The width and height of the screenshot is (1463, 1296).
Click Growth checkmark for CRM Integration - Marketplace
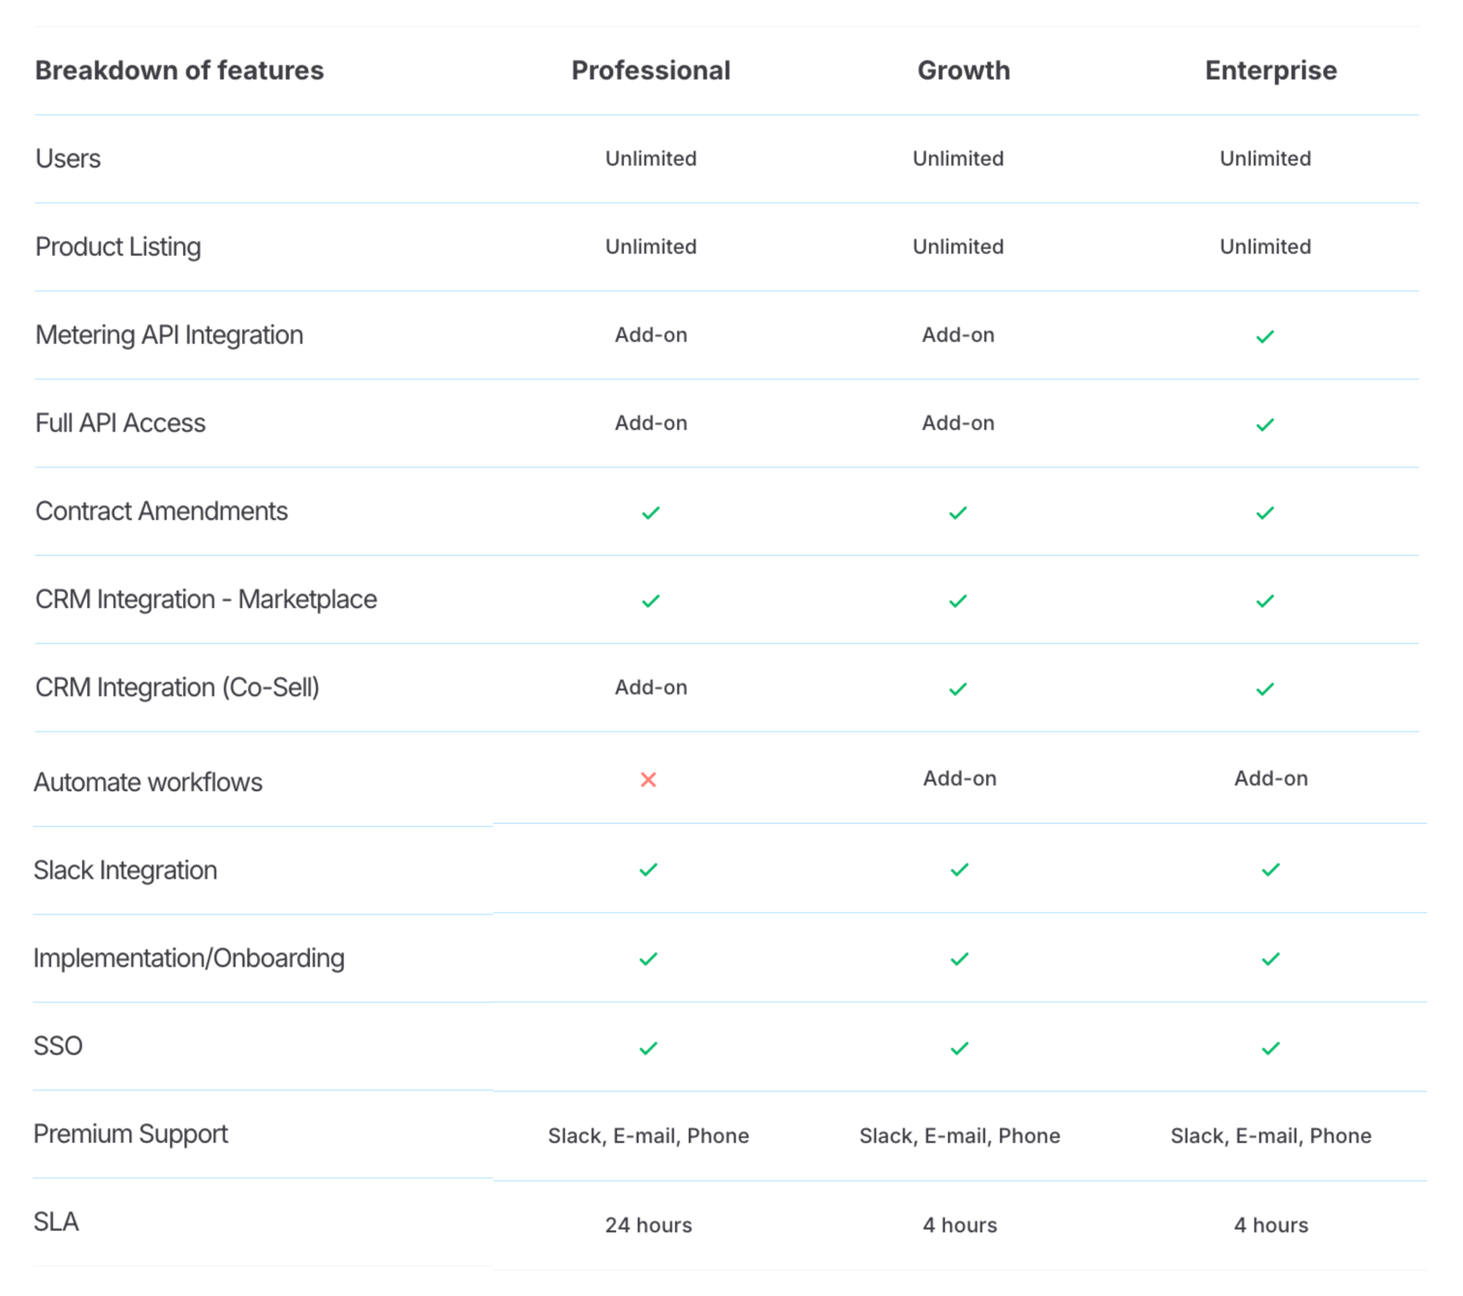pyautogui.click(x=958, y=601)
